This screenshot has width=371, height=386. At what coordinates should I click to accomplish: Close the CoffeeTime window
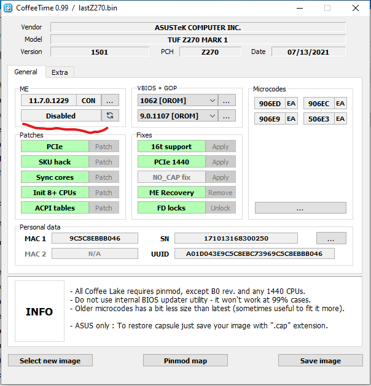356,8
